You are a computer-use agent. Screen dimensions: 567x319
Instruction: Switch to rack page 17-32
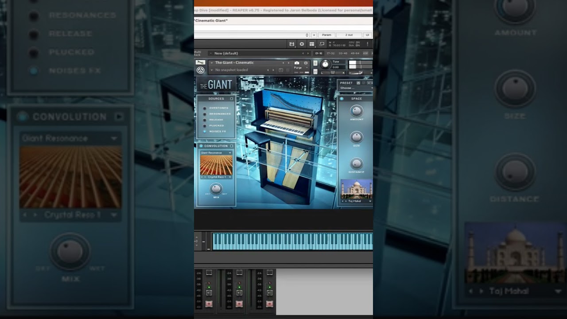(331, 53)
